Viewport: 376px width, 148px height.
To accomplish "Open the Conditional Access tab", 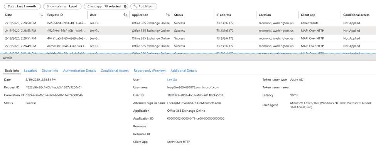I will click(x=115, y=71).
